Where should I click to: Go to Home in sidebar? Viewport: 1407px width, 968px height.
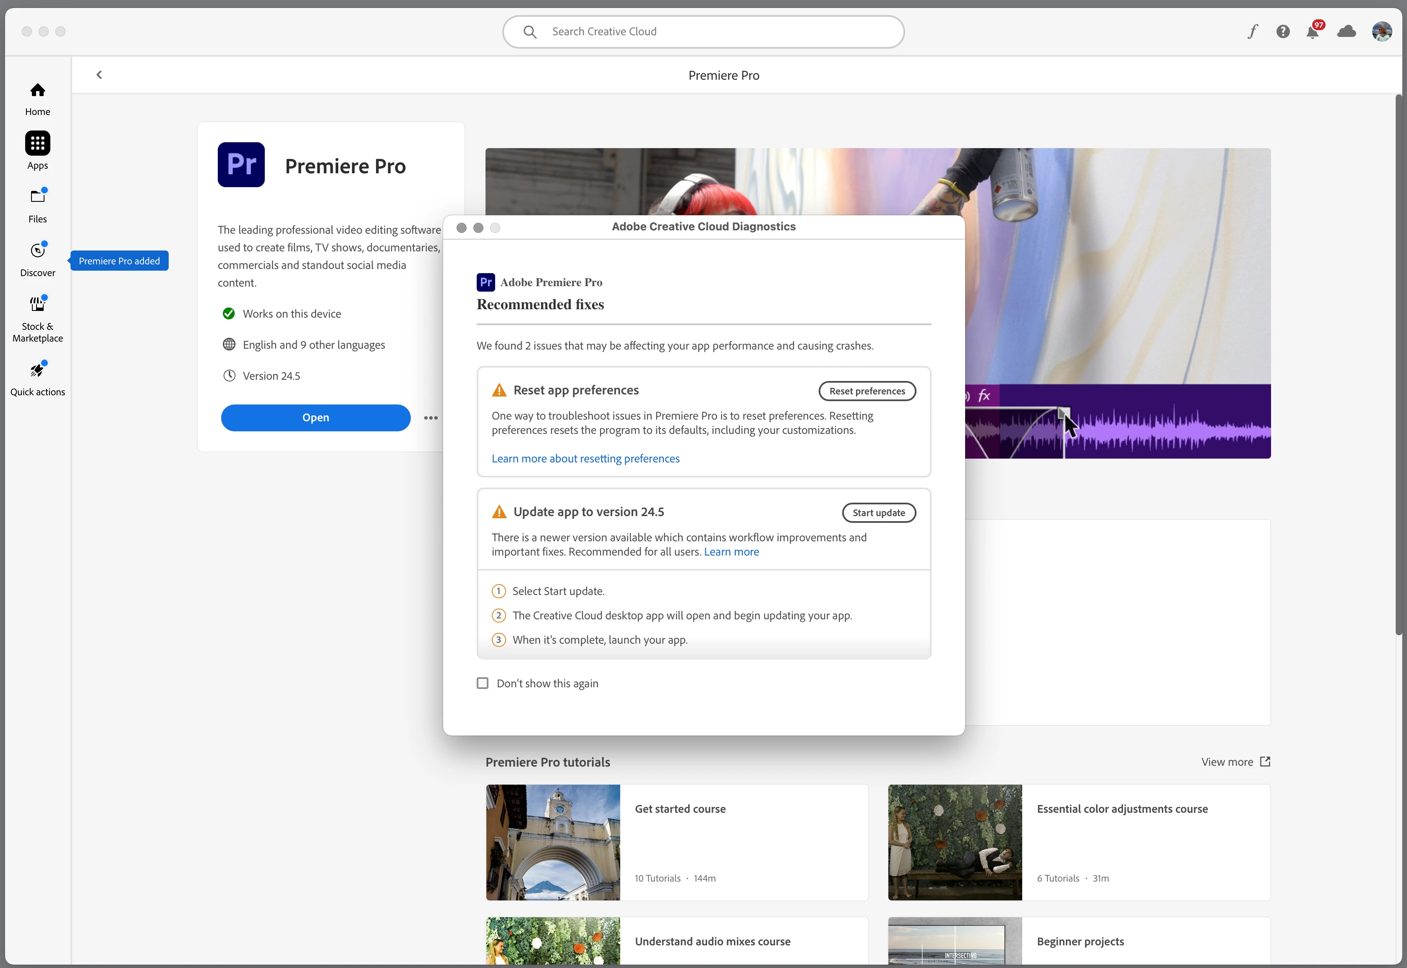pyautogui.click(x=38, y=99)
